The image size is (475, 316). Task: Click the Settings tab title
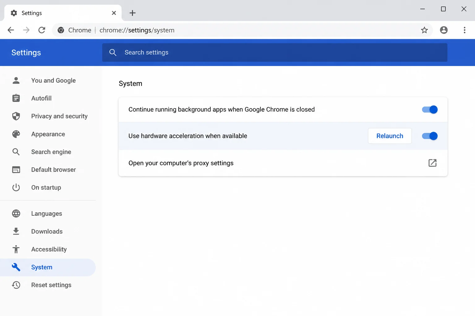pyautogui.click(x=32, y=13)
